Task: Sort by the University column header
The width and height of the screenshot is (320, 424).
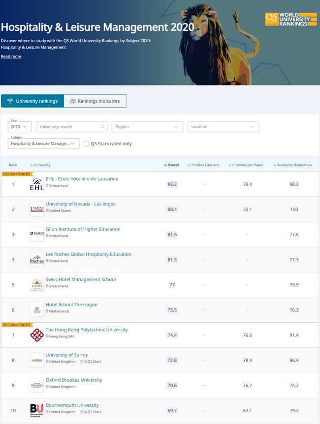Action: pos(40,165)
